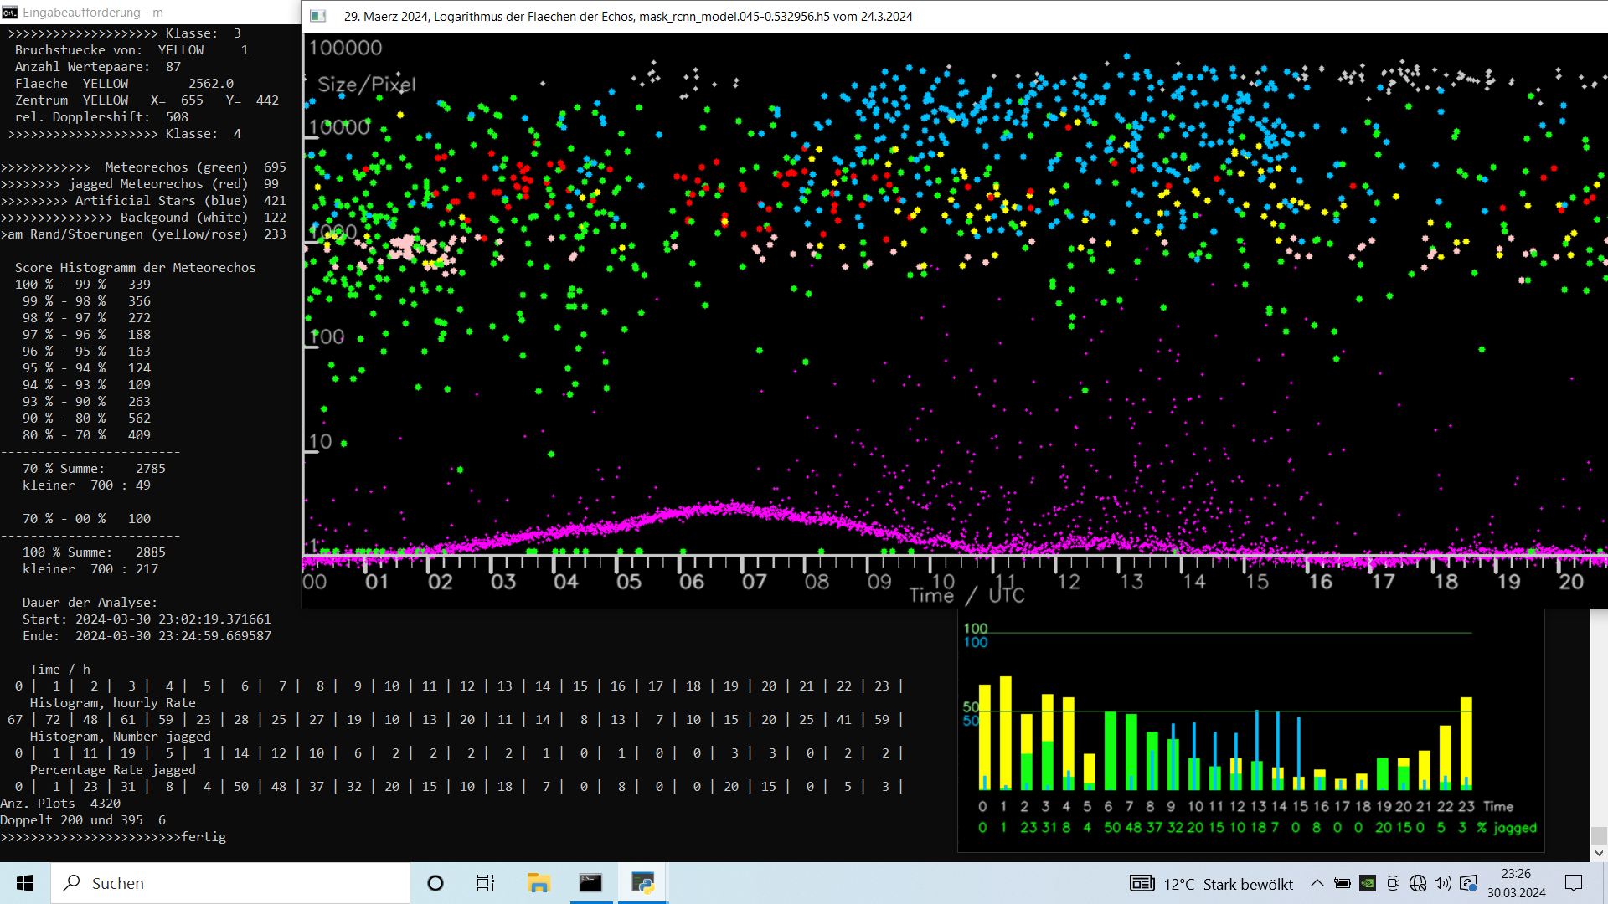Click the Cortana circle icon in taskbar
The height and width of the screenshot is (904, 1608).
tap(435, 883)
